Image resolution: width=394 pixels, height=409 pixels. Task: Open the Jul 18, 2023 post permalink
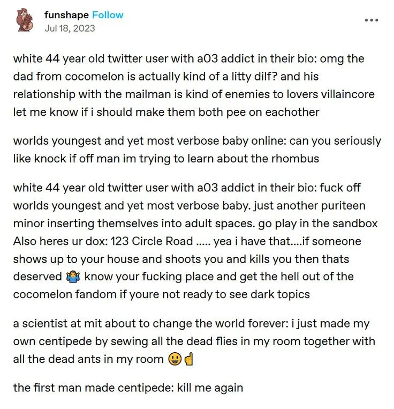point(70,27)
